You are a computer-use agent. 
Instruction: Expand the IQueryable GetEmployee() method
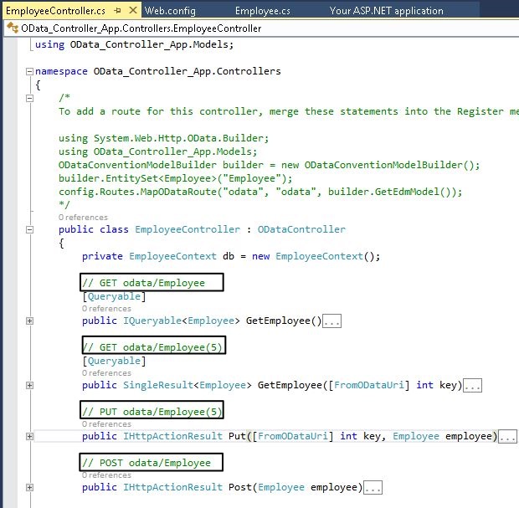click(30, 321)
